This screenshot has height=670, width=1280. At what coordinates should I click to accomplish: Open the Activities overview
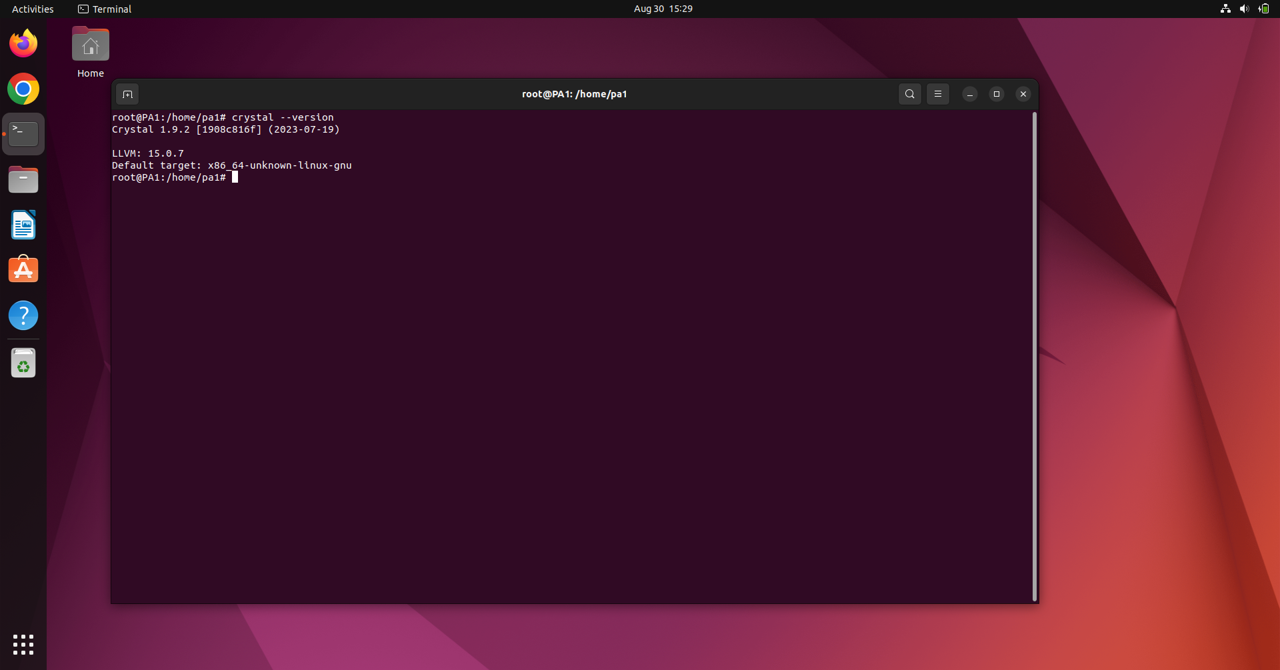[x=32, y=9]
